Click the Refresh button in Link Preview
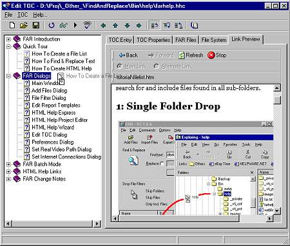The width and height of the screenshot is (290, 246). click(x=191, y=55)
